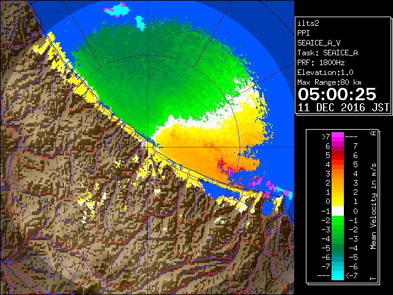Select the PPI scan type label
393x295 pixels.
click(303, 33)
